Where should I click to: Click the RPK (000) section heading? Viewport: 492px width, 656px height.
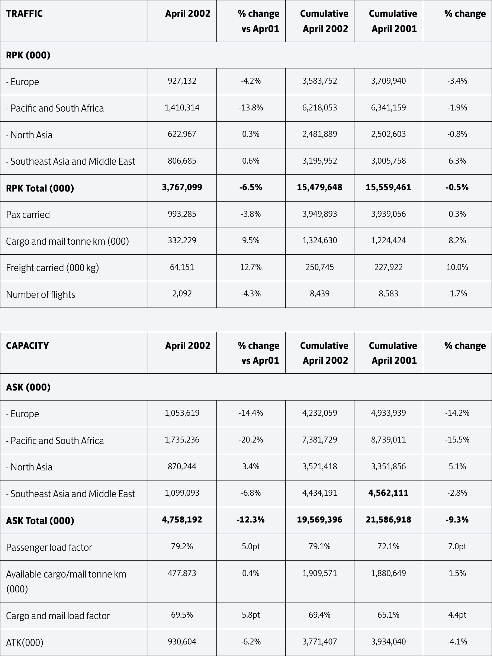(x=28, y=55)
